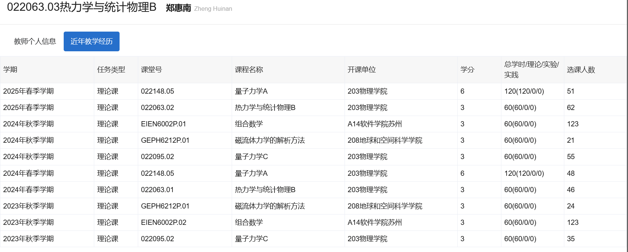Image resolution: width=628 pixels, height=252 pixels.
Task: Click the 学分 column header
Action: 467,70
